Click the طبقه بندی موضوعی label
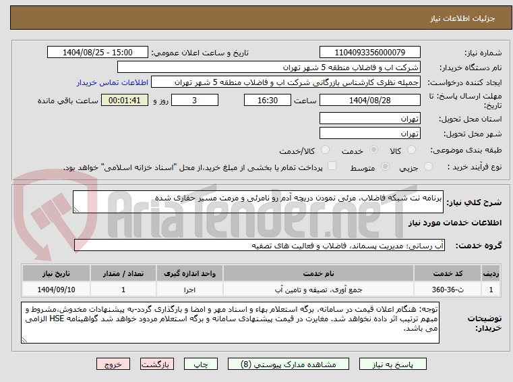The height and width of the screenshot is (382, 513). pyautogui.click(x=466, y=151)
